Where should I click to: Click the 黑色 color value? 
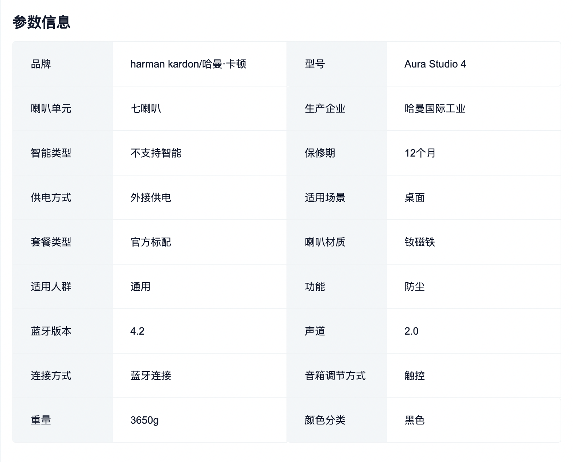click(415, 420)
